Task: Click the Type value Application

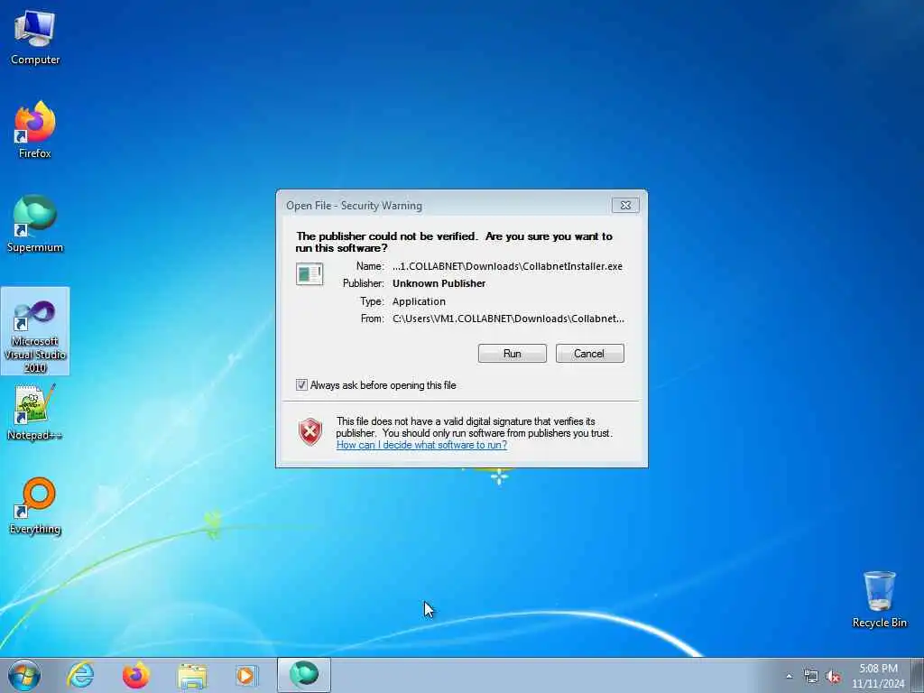Action: coord(419,301)
